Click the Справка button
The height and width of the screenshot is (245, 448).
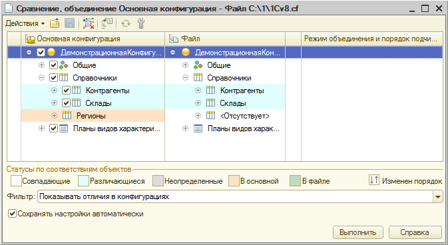(x=415, y=232)
